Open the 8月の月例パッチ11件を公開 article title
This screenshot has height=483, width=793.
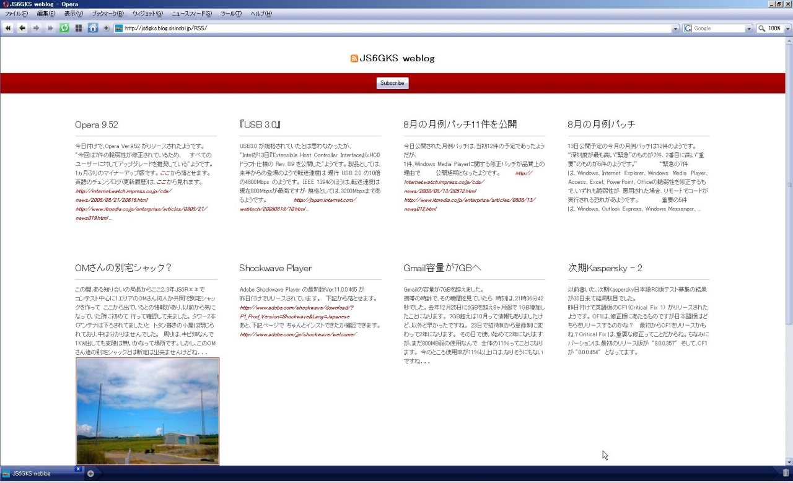click(460, 124)
